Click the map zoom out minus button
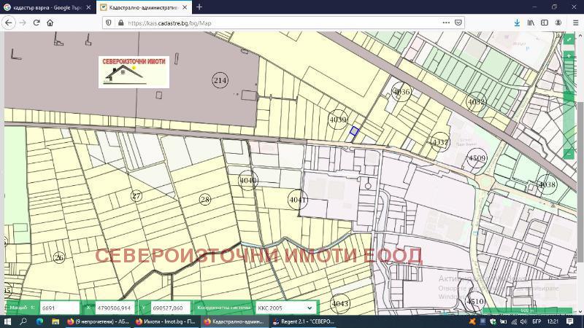This screenshot has width=584, height=328. point(569,154)
